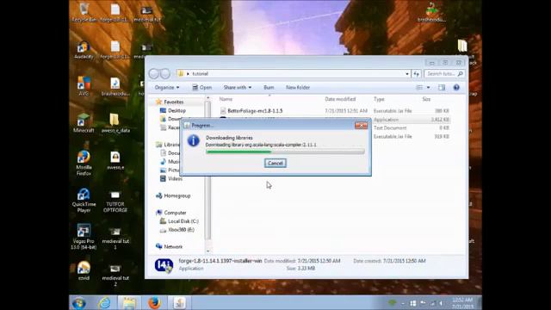
Task: Open Firefox from the taskbar
Action: 154,302
